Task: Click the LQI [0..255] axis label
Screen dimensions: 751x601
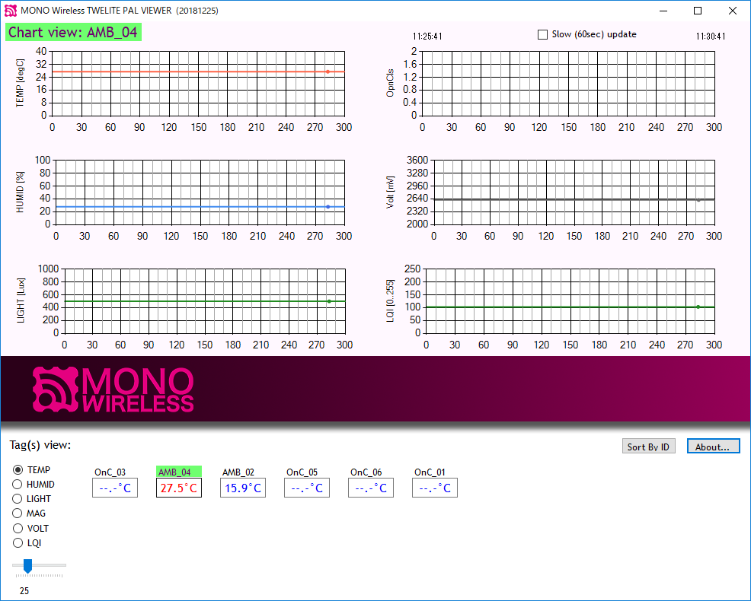Action: click(x=390, y=300)
